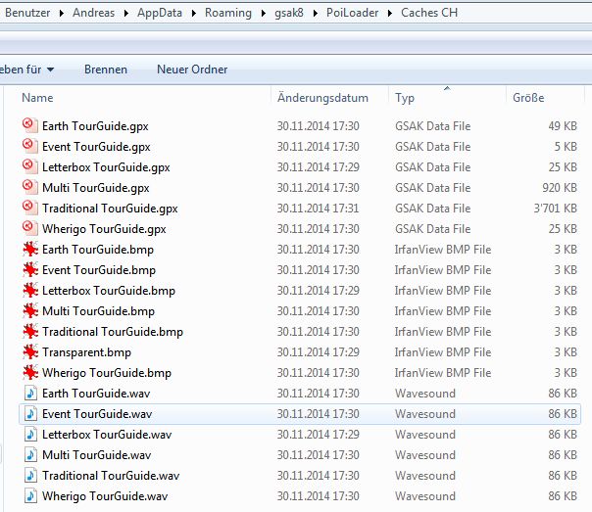
Task: Click the Earth TourGuide.wav sound icon
Action: click(30, 394)
